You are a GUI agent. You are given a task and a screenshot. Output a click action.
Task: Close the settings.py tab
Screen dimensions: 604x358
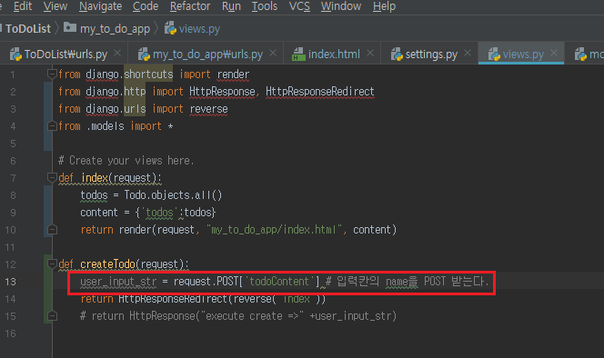468,53
